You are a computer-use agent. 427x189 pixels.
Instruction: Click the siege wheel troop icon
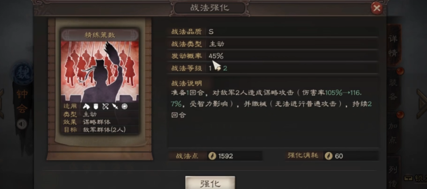125,107
